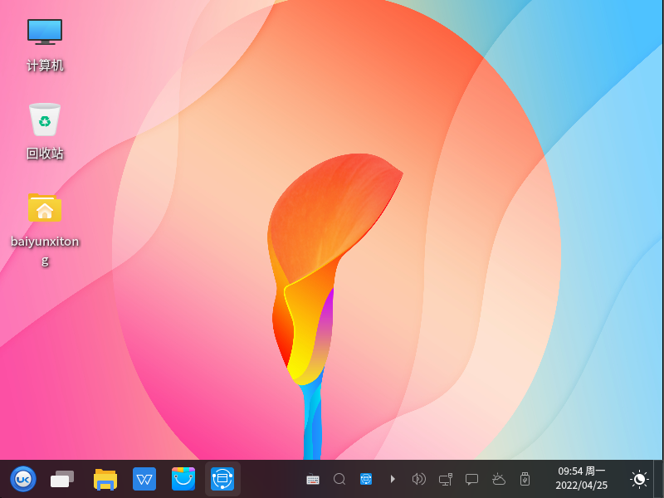Open the on-screen keyboard tray icon
This screenshot has height=498, width=664.
(313, 479)
